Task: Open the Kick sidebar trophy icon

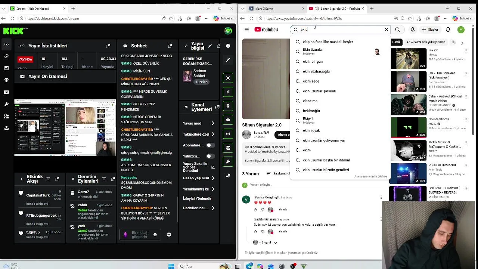Action: pos(6,80)
